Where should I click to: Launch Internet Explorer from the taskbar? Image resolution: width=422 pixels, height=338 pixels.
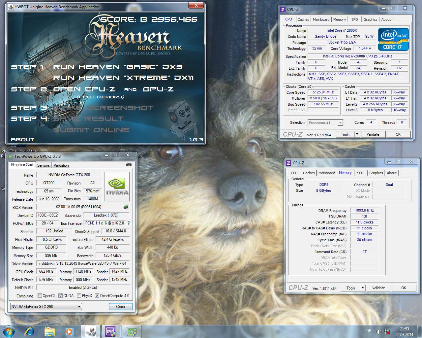[30, 331]
